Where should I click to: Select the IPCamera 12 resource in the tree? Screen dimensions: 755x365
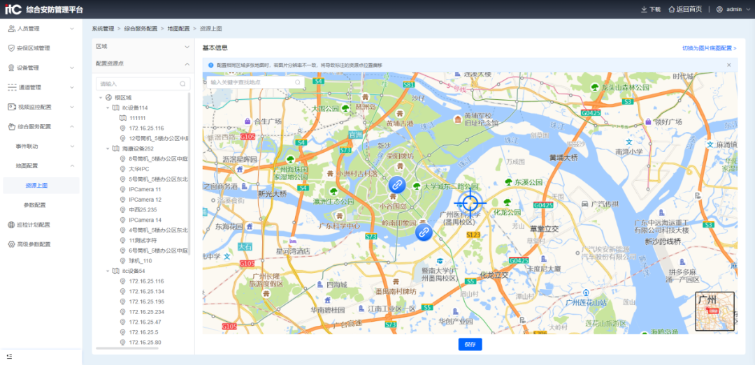[145, 200]
